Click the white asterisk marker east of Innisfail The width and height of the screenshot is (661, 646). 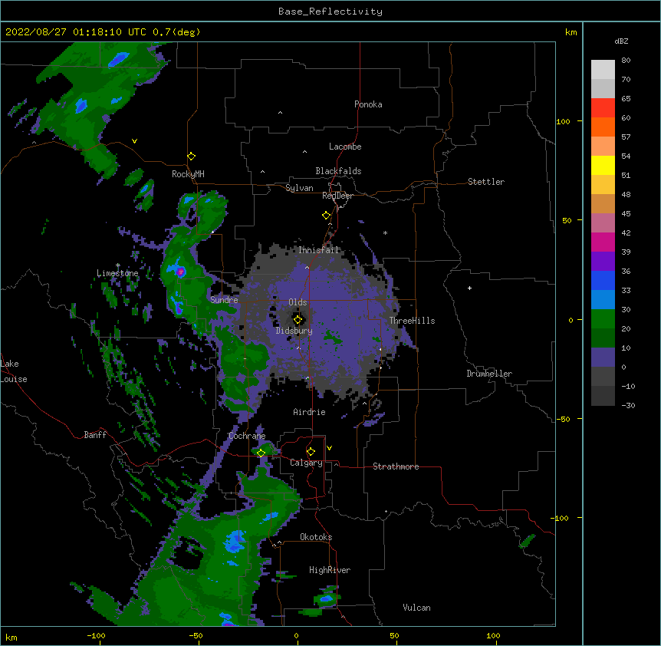(385, 232)
